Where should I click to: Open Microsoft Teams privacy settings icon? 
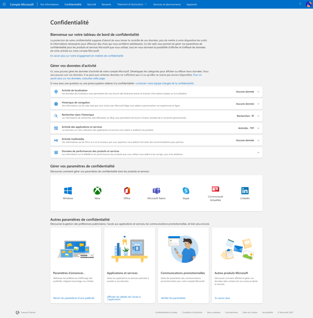(x=156, y=191)
